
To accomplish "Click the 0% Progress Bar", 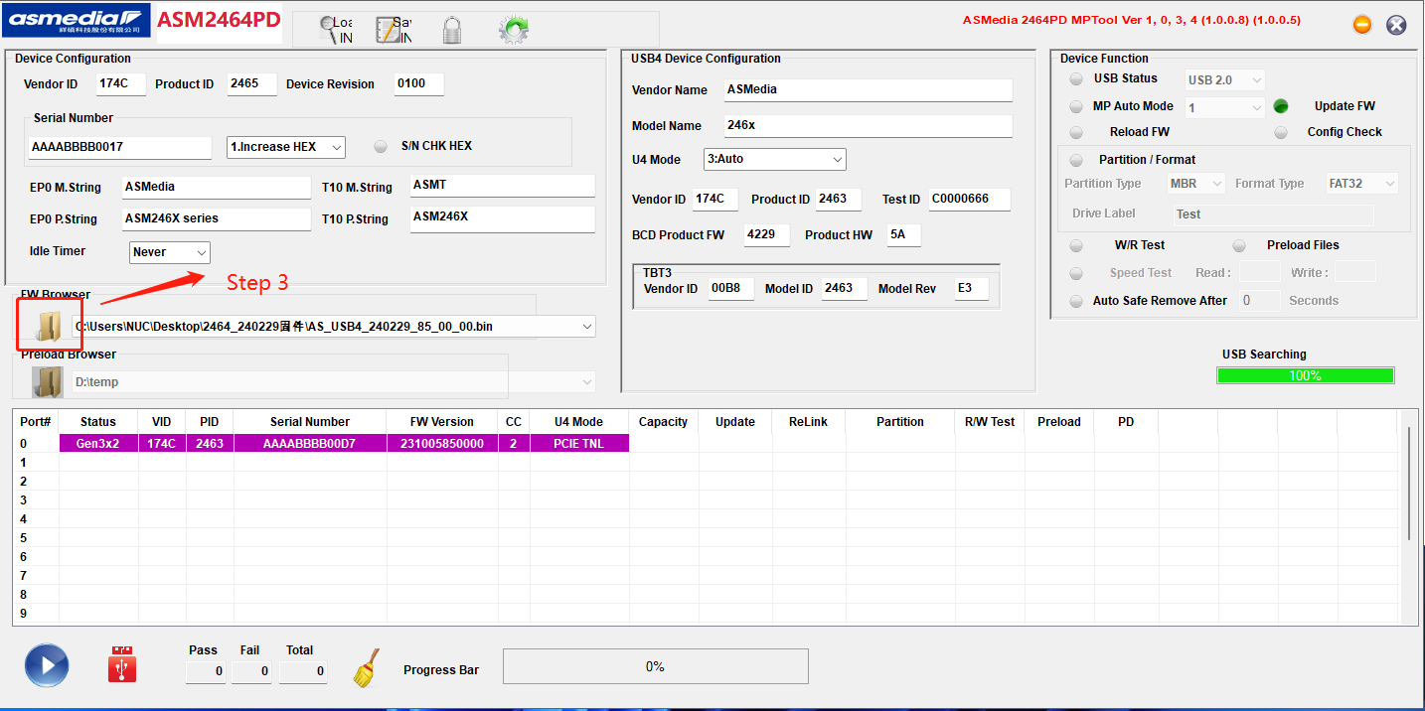I will [656, 666].
